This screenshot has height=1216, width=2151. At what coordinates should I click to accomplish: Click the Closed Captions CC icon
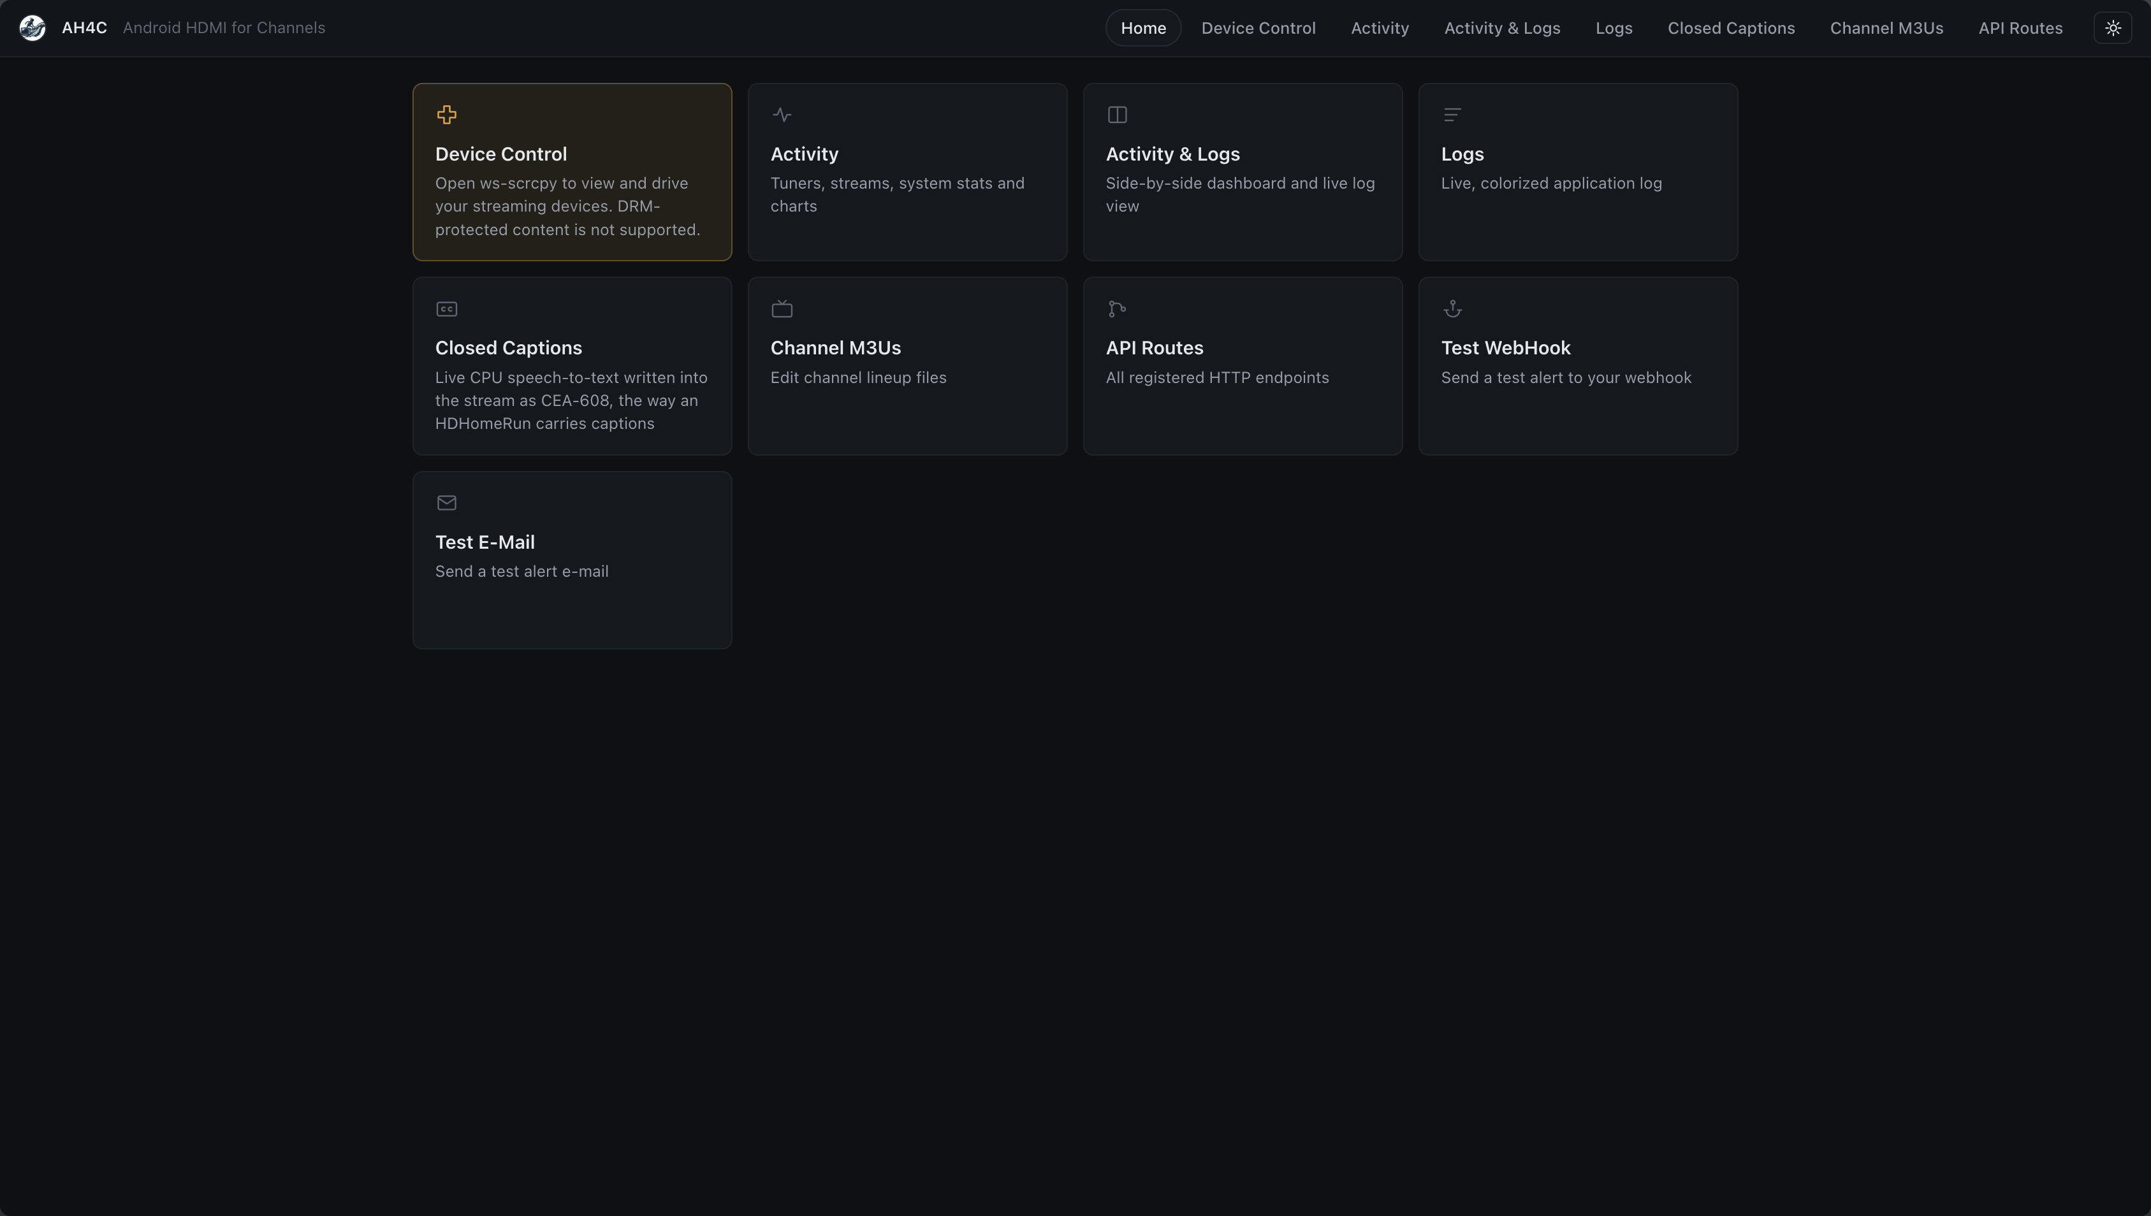(x=447, y=309)
